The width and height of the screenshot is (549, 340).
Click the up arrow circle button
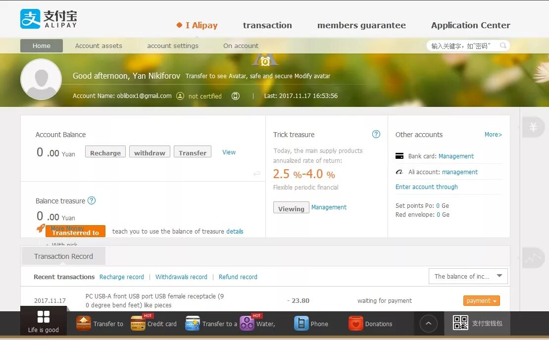pos(429,324)
